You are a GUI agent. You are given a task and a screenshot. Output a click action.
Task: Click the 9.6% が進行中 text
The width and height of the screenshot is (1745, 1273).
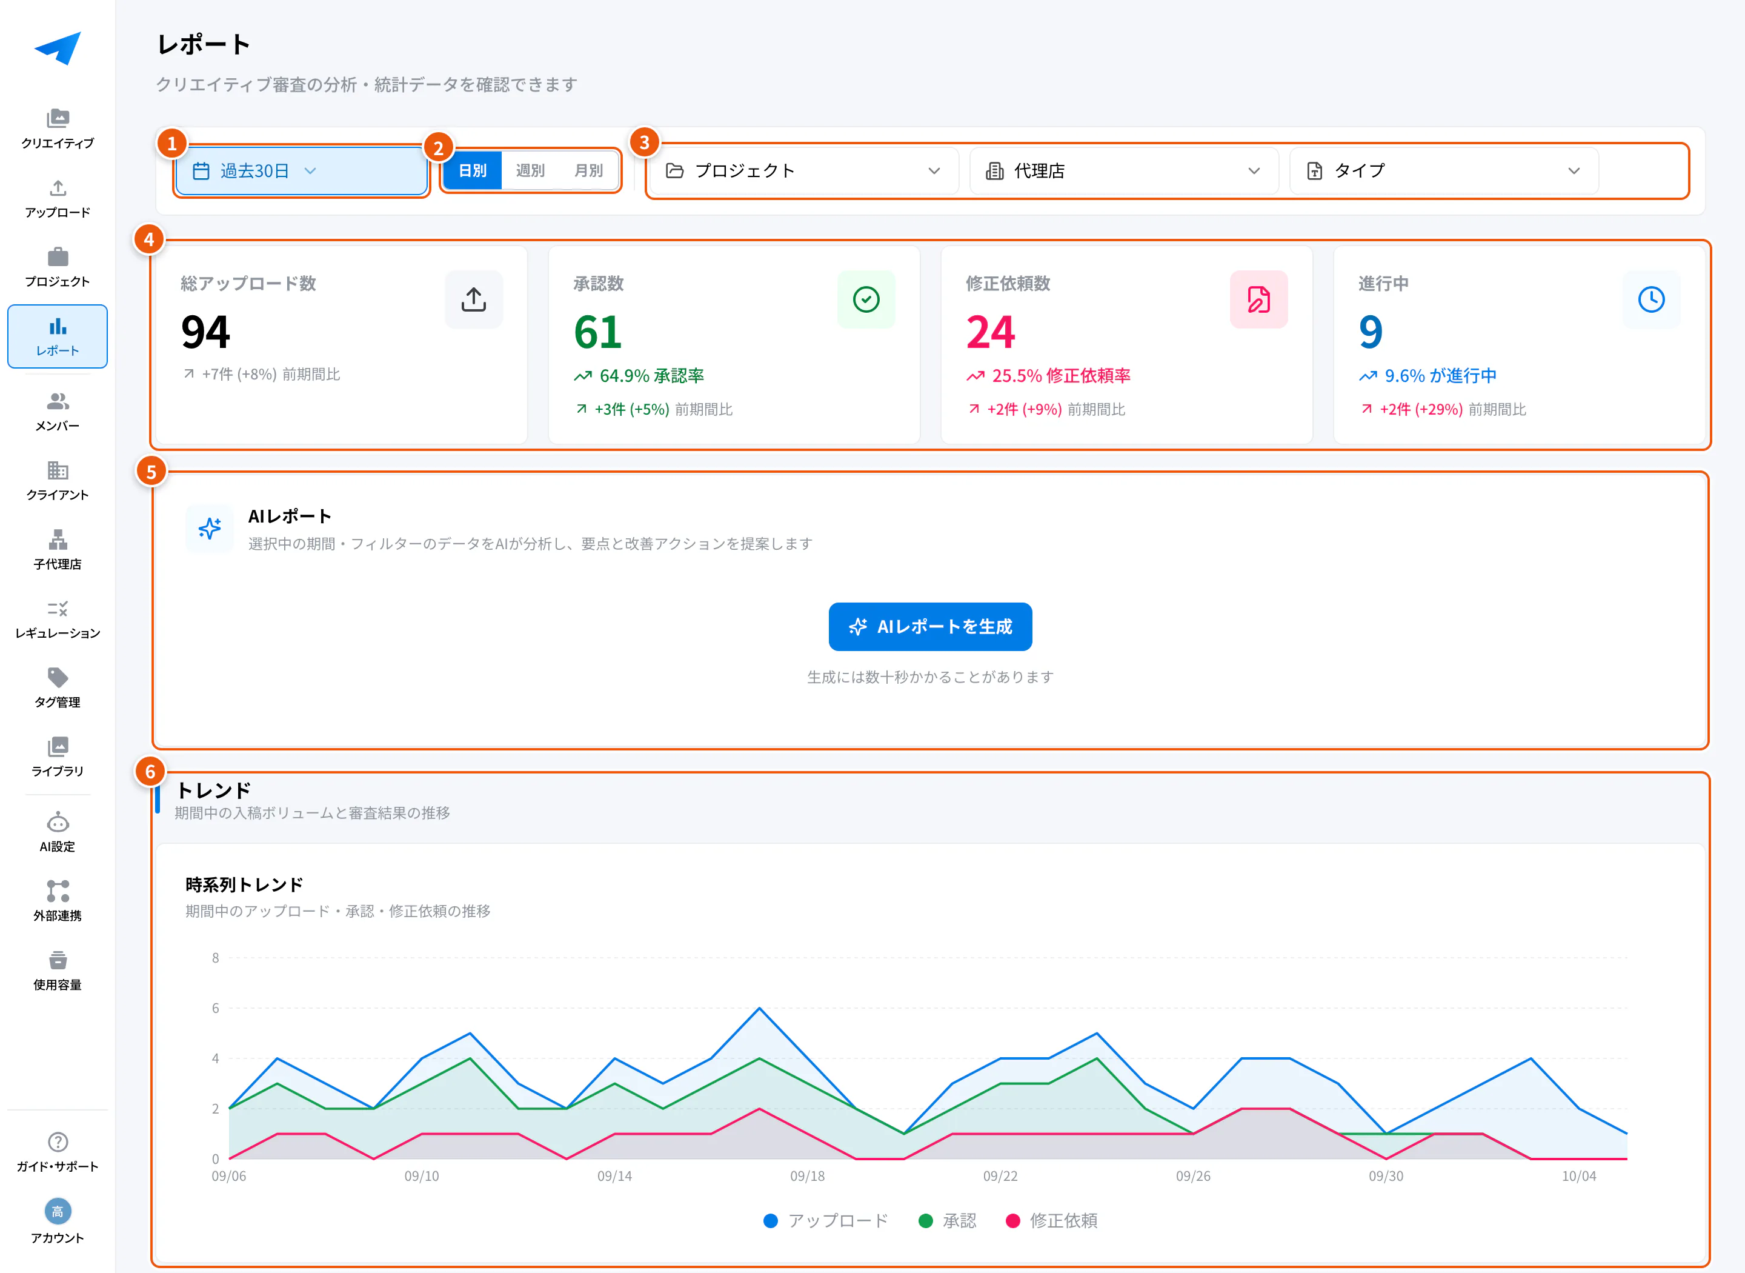1441,376
